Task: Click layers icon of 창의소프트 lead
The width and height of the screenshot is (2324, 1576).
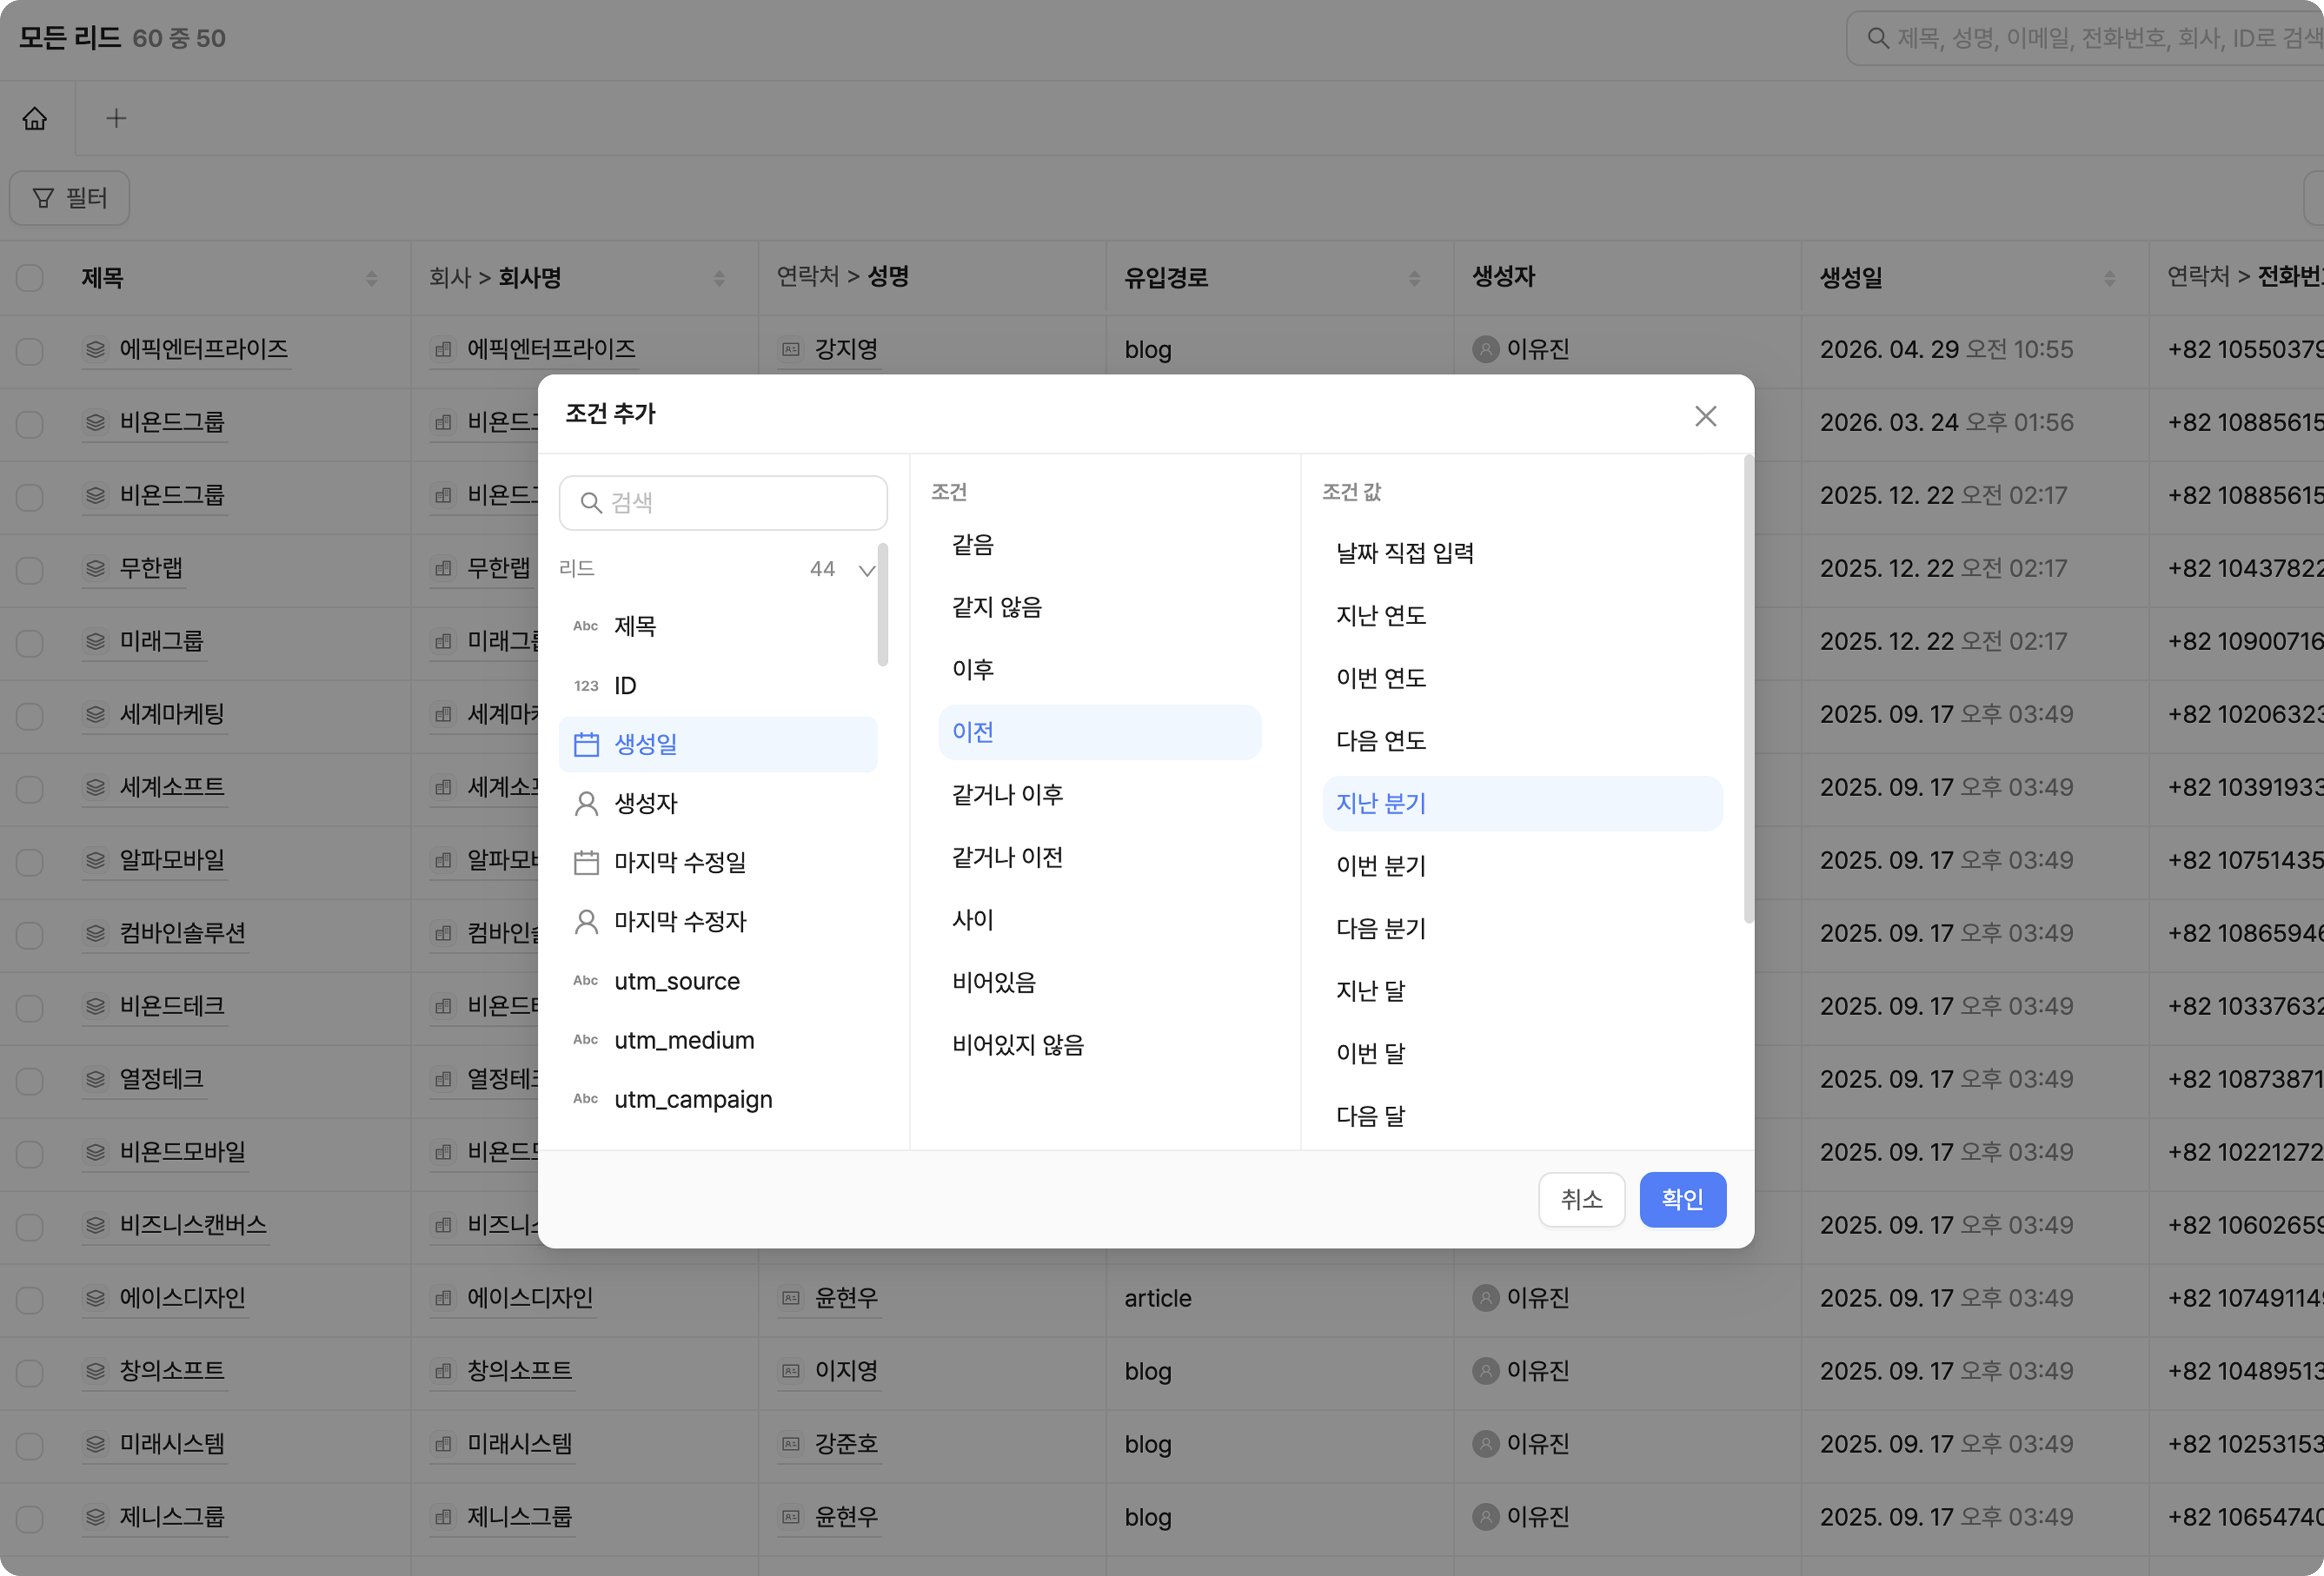Action: point(95,1371)
